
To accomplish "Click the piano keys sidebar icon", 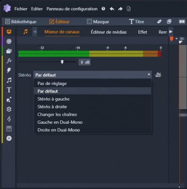I will [9, 129].
